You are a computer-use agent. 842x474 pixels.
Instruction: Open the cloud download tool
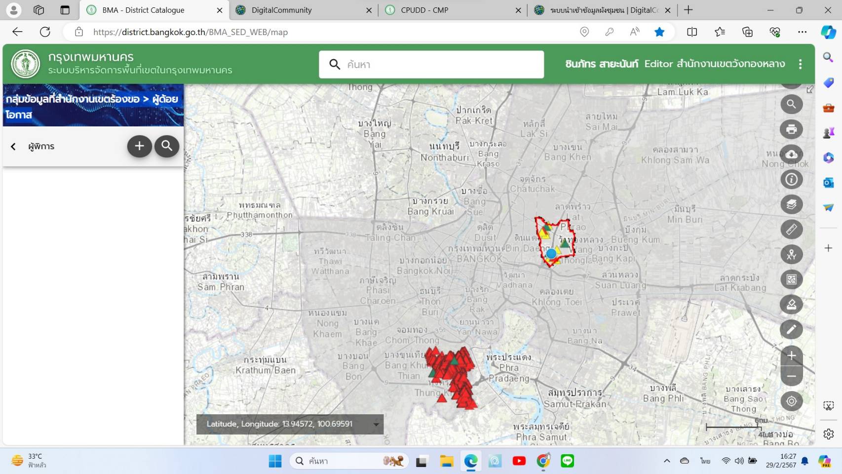791,155
